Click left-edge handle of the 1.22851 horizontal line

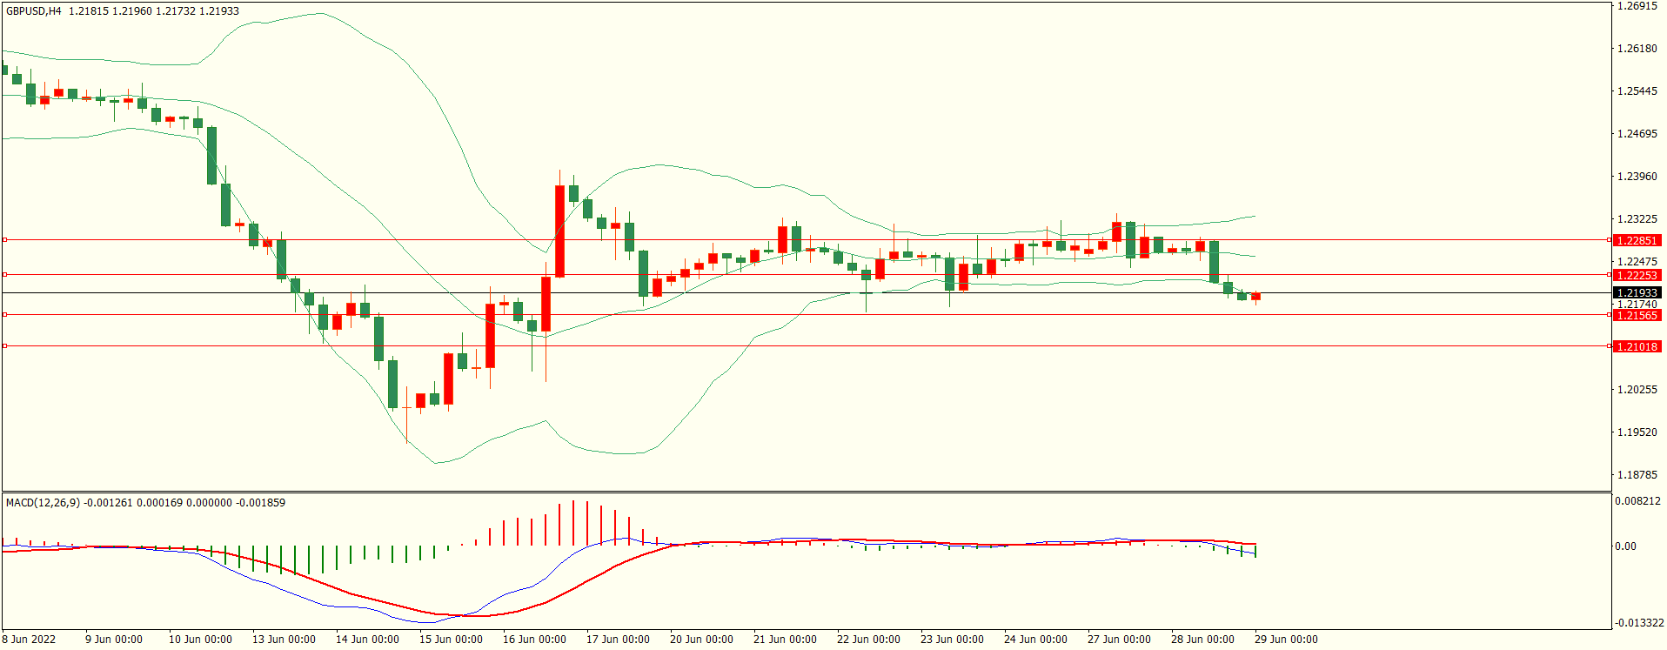[x=4, y=239]
